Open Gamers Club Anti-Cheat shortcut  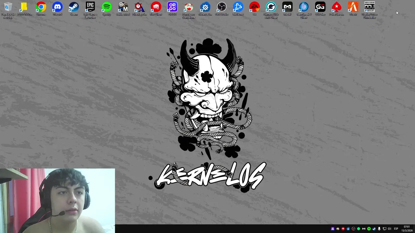coord(271,10)
